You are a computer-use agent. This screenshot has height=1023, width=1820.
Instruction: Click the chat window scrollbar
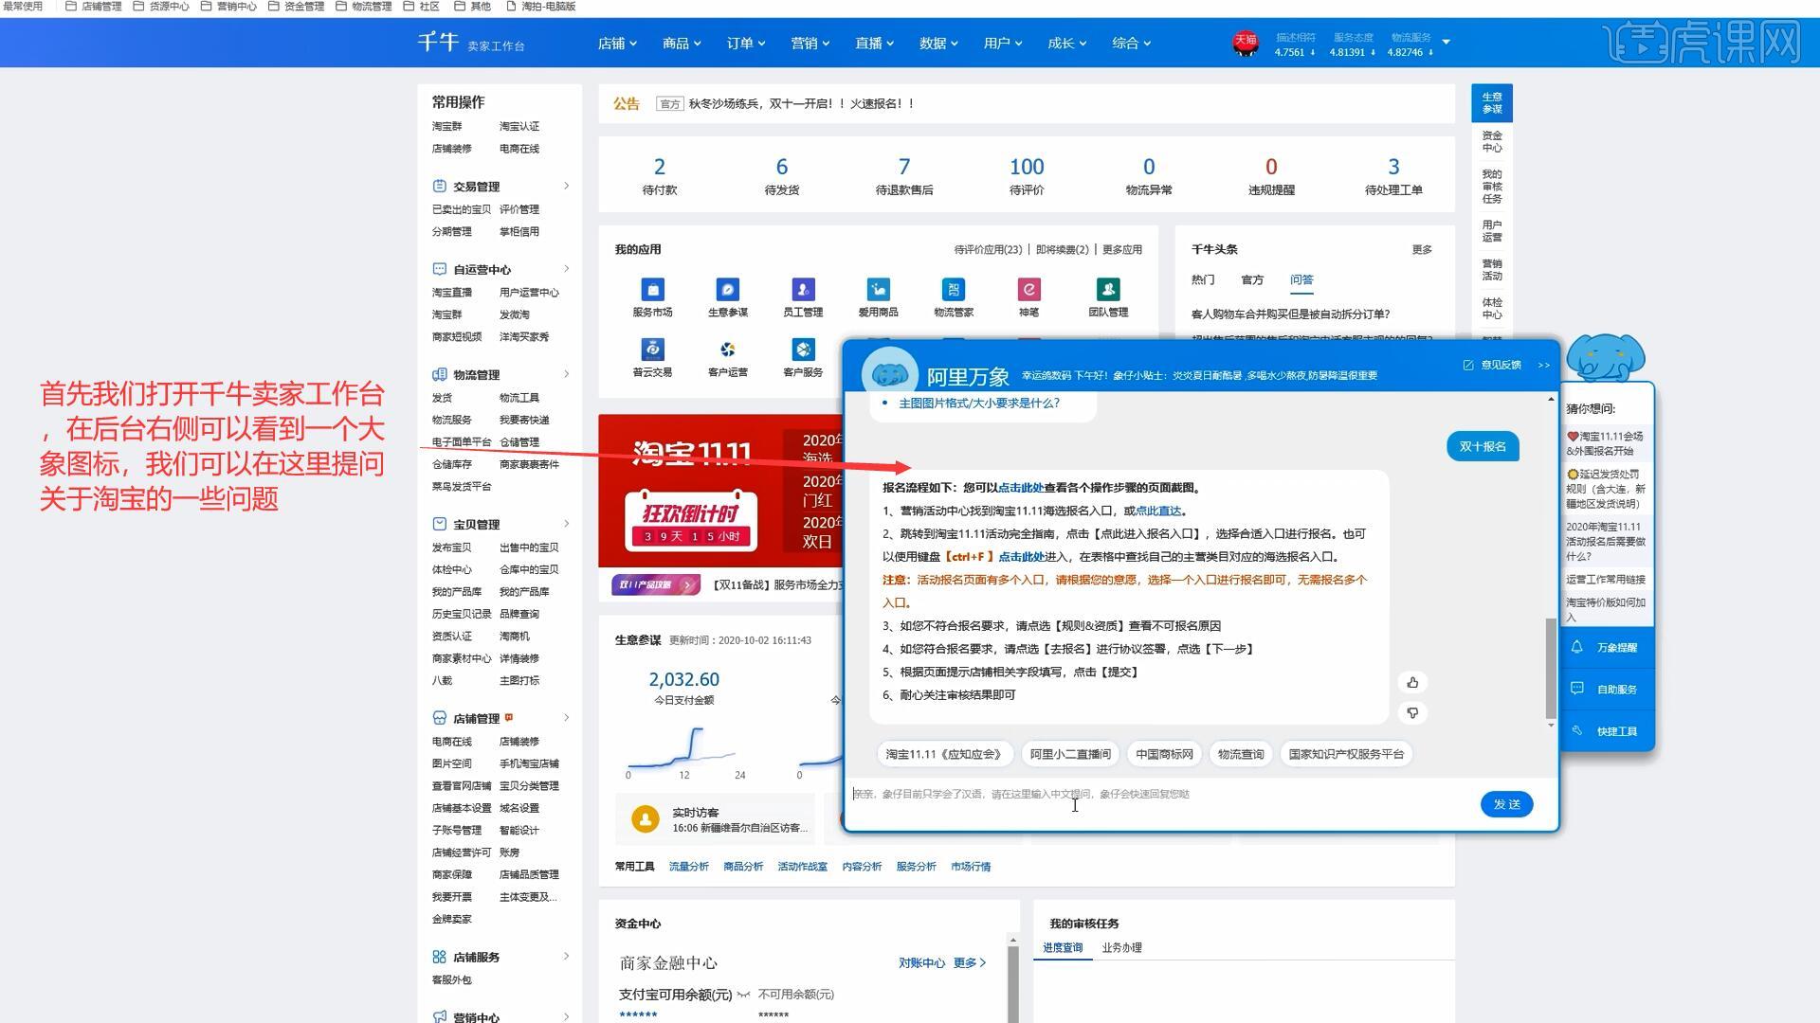pos(1551,668)
